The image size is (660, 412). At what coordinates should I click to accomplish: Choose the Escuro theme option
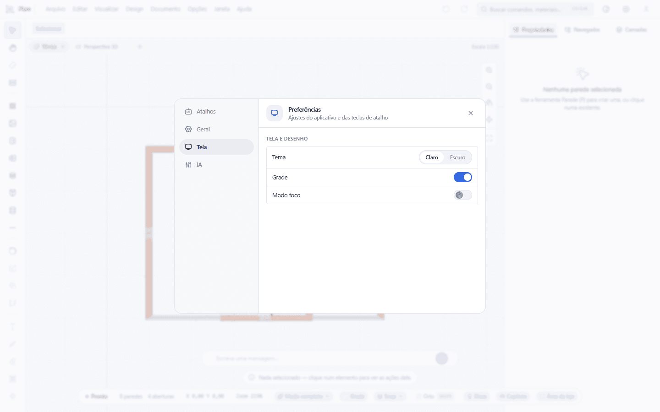coord(457,157)
